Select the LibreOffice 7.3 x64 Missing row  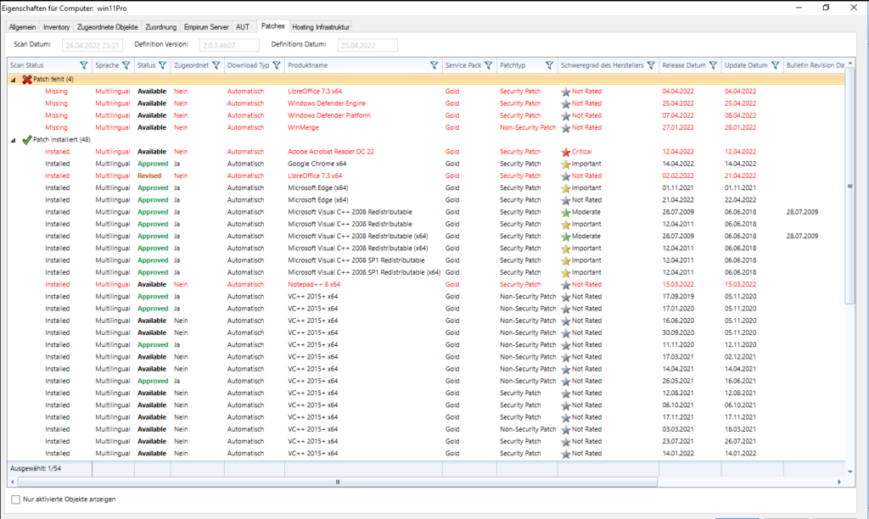tap(426, 92)
